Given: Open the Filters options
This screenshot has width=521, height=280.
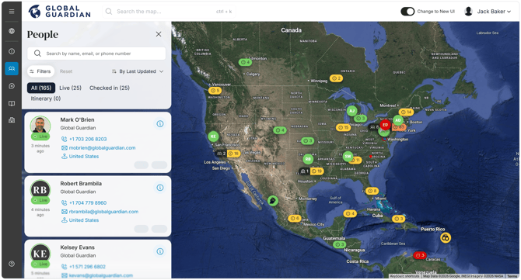Looking at the screenshot, I should click(40, 71).
